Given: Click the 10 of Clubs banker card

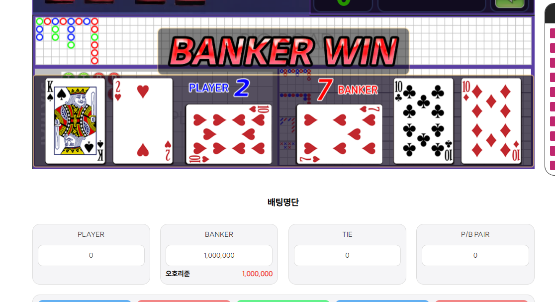Looking at the screenshot, I should click(423, 121).
